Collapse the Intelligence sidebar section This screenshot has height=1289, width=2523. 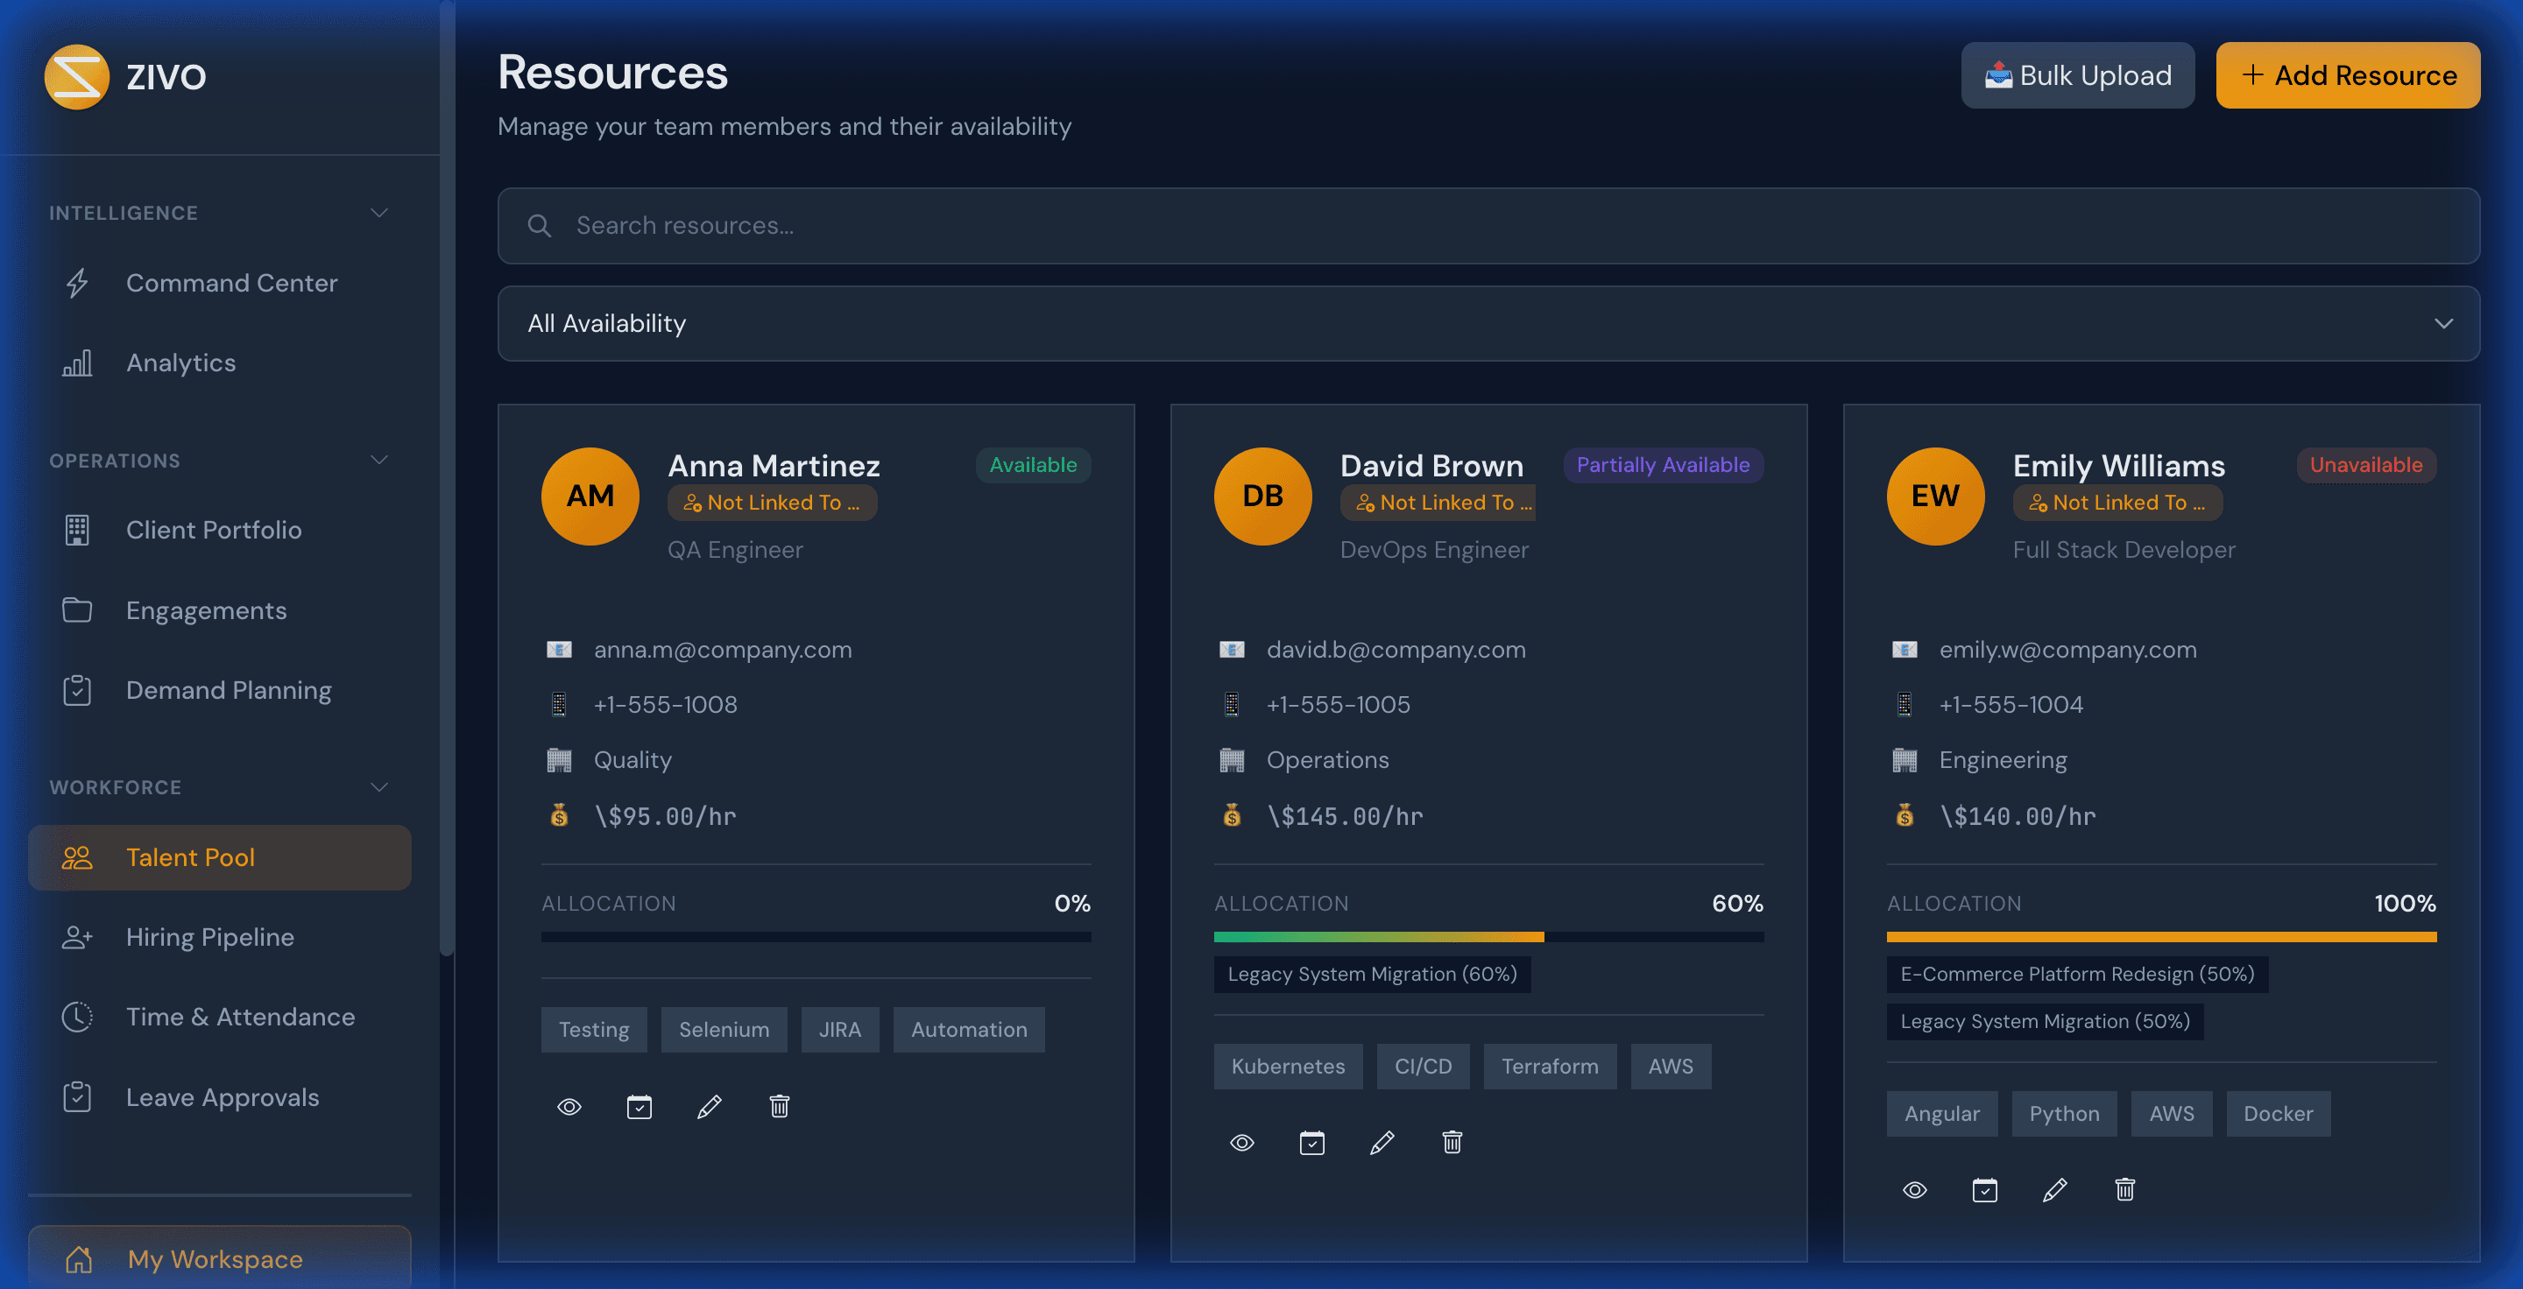(x=379, y=214)
